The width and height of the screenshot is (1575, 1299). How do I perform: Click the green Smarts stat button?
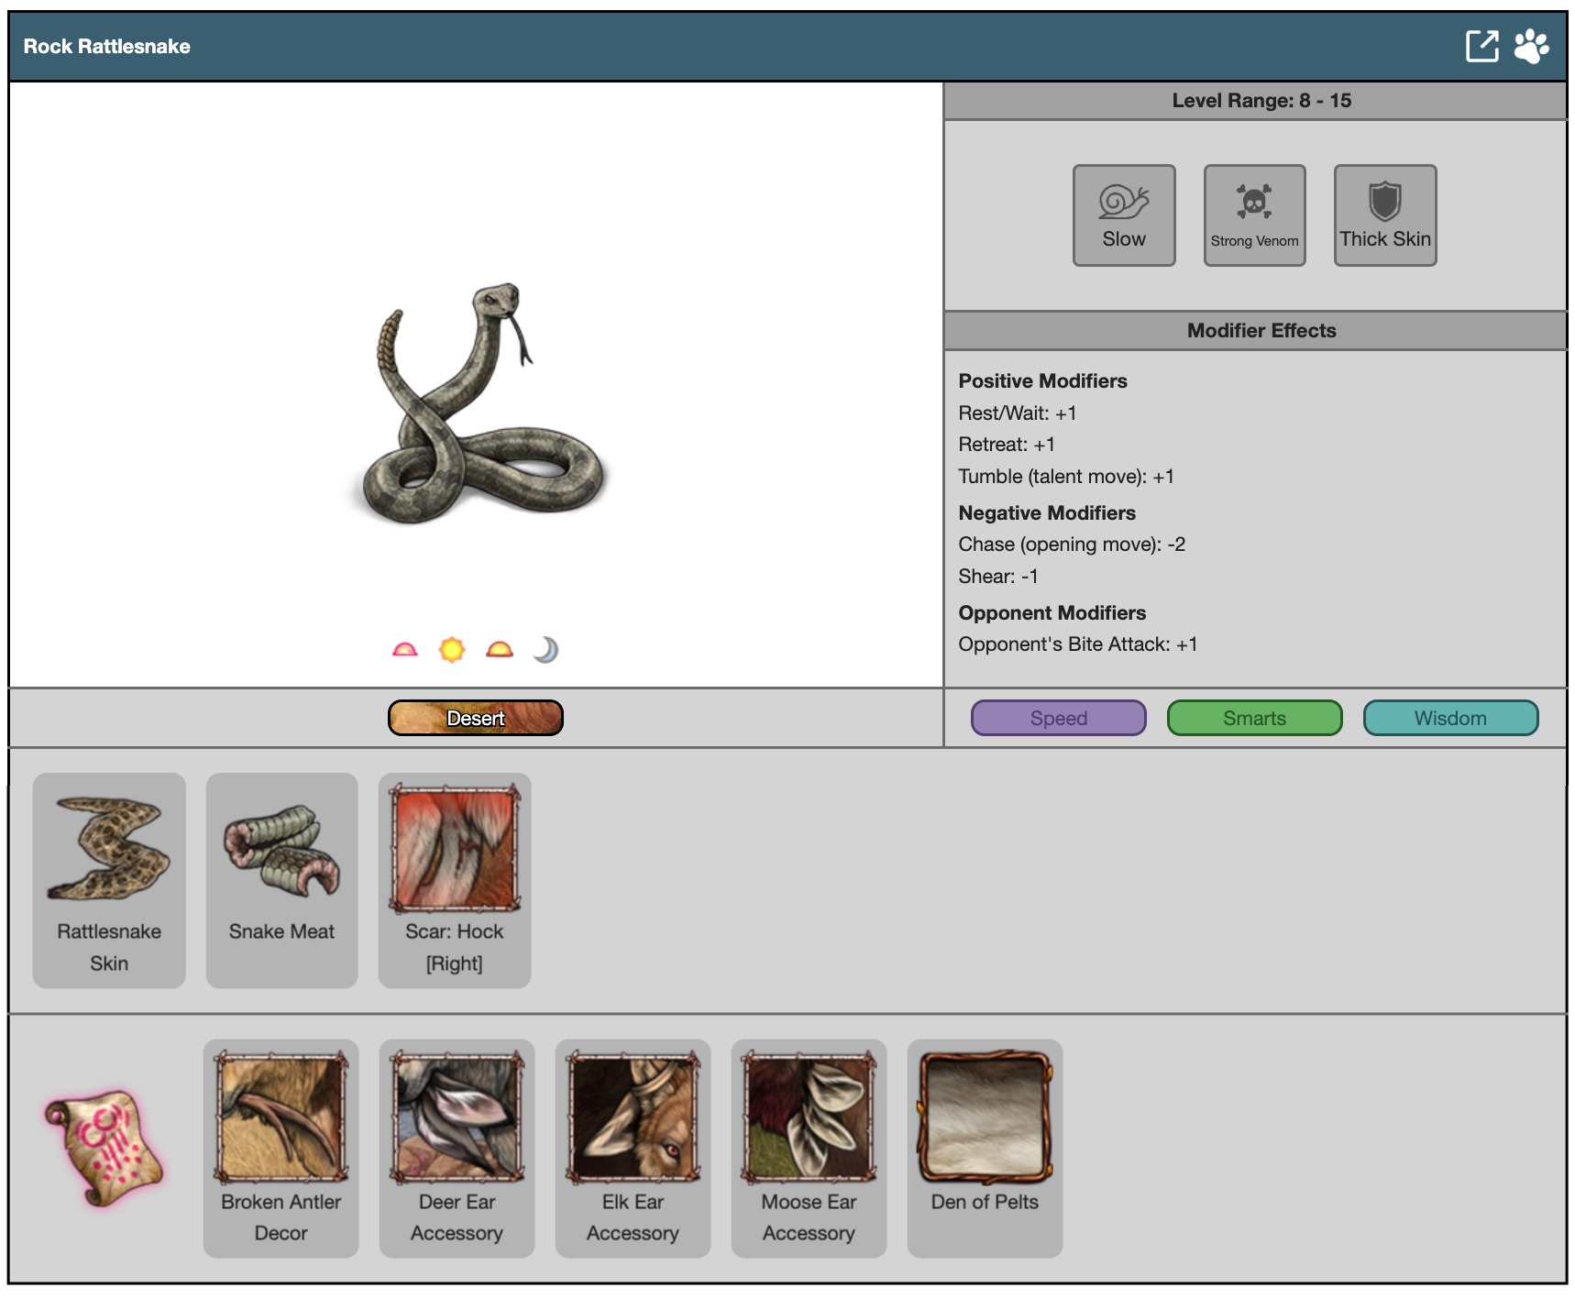pyautogui.click(x=1254, y=718)
